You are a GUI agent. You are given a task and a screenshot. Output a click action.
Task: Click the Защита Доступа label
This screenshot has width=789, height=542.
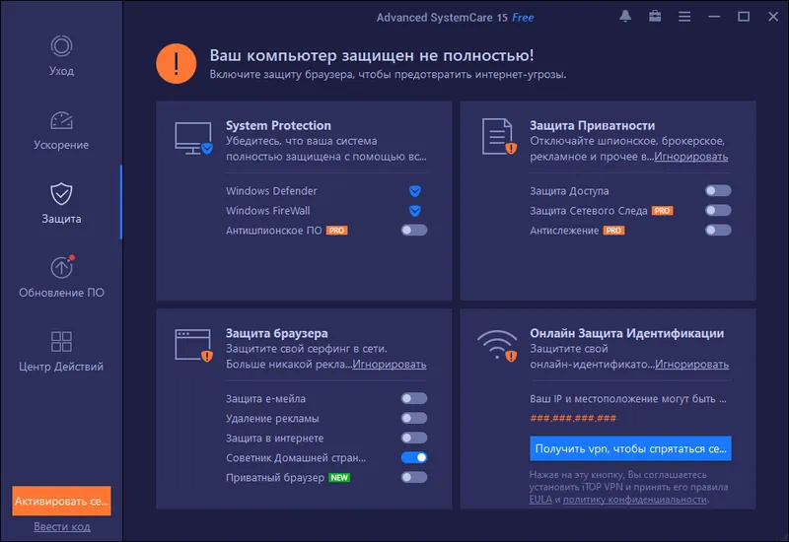coord(569,191)
